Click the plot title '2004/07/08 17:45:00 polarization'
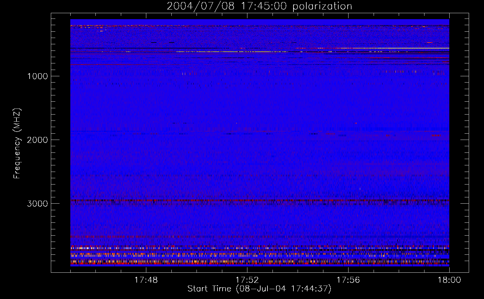The height and width of the screenshot is (299, 484). 259,6
